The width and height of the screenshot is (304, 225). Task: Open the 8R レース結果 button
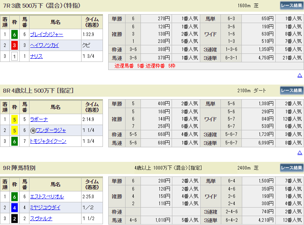tap(291, 91)
